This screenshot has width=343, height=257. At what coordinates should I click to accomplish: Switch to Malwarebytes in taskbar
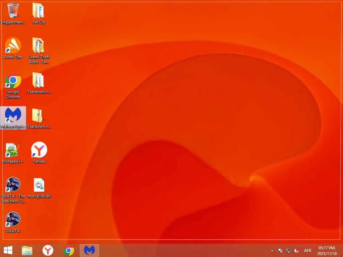[89, 250]
